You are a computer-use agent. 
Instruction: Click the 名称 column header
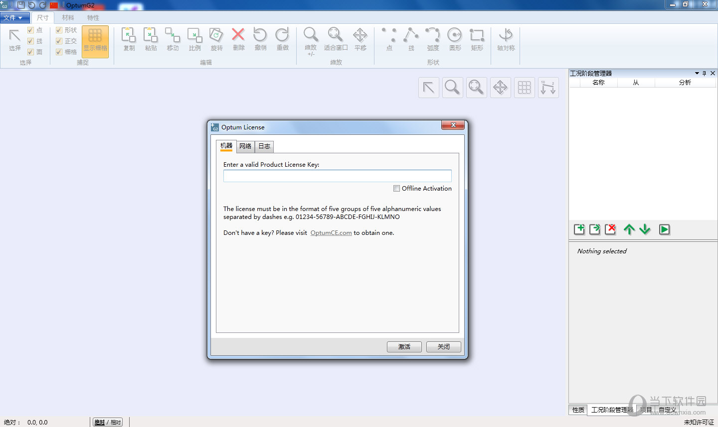(x=598, y=83)
